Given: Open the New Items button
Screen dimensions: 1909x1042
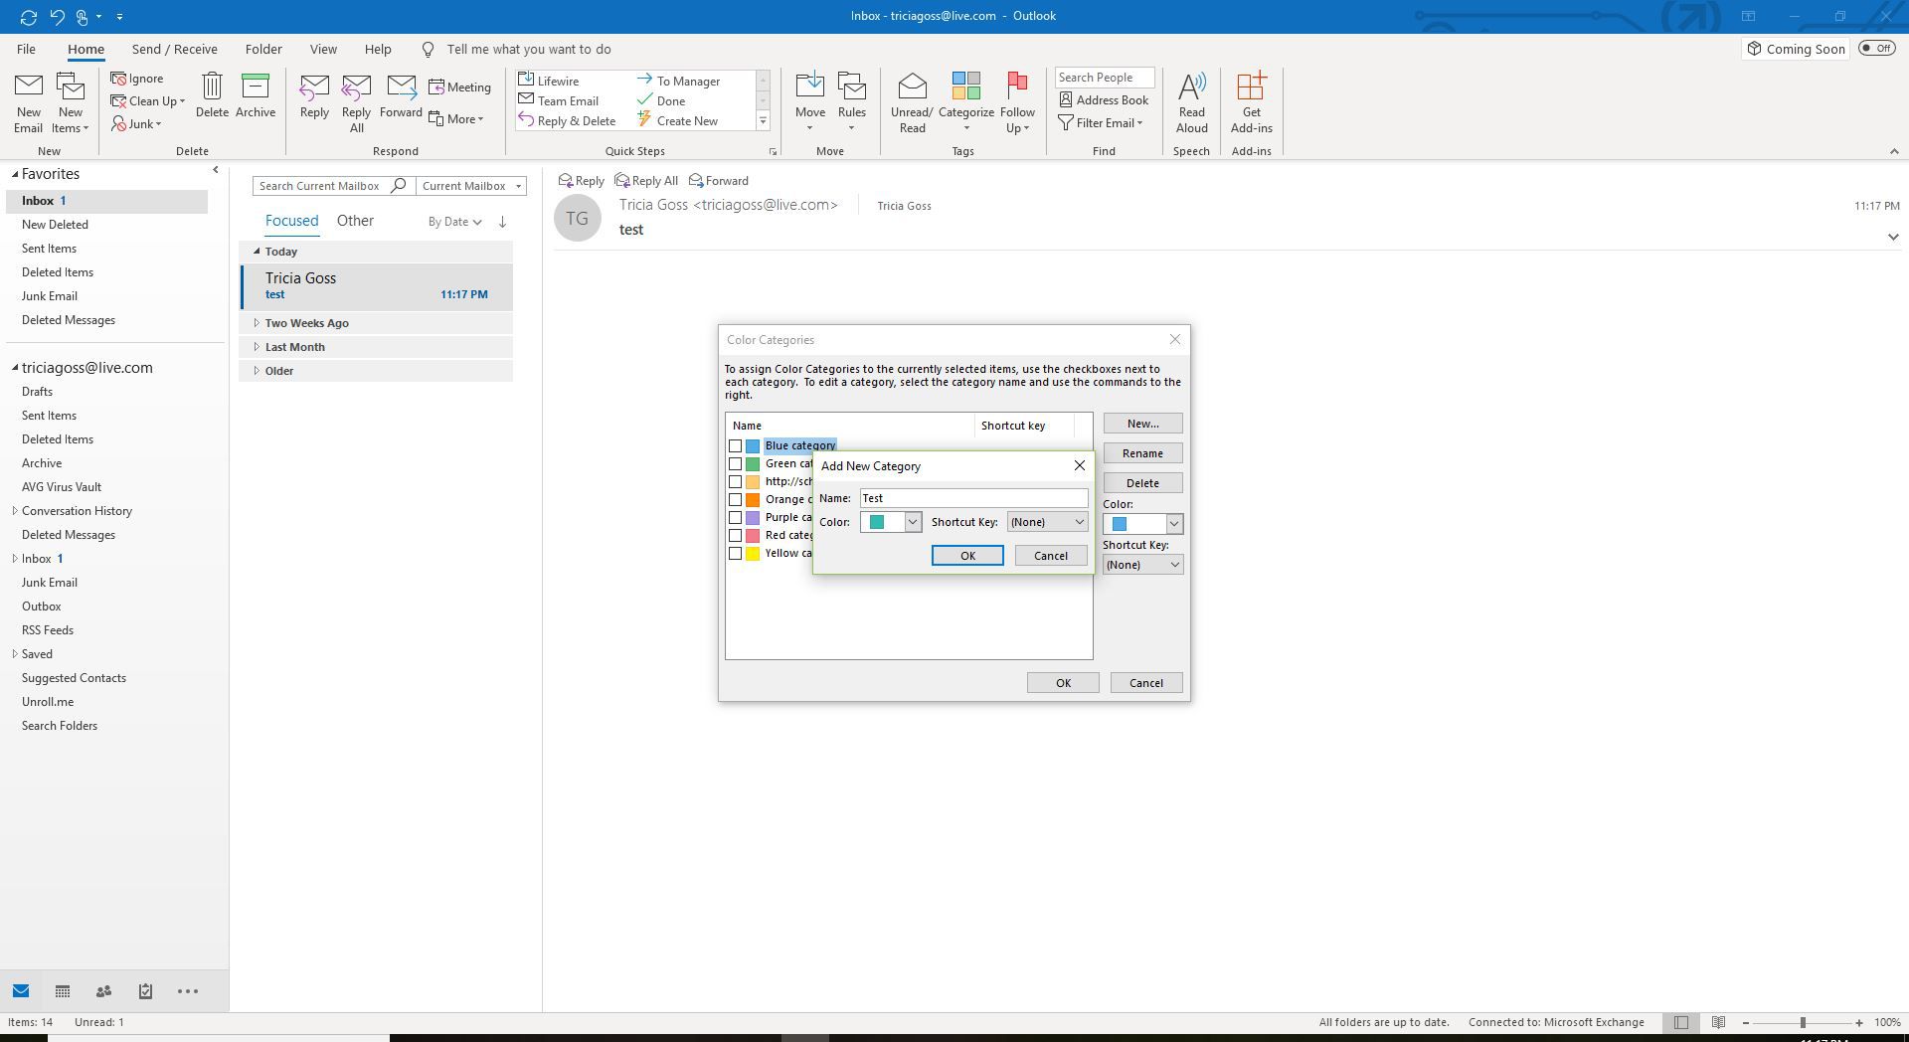Looking at the screenshot, I should click(x=70, y=103).
